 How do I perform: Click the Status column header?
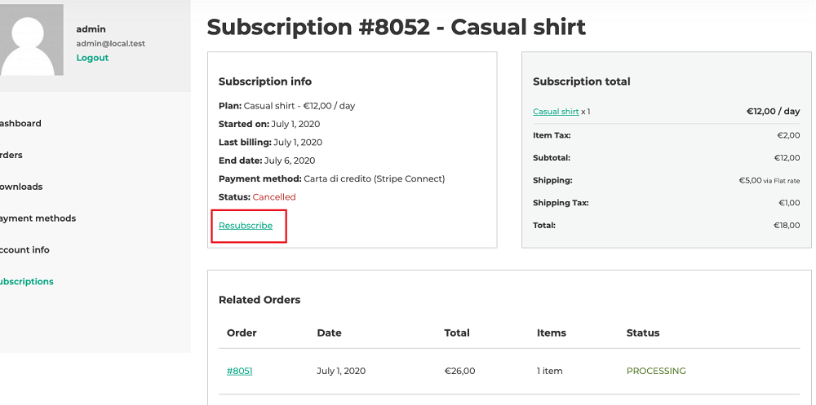coord(643,332)
